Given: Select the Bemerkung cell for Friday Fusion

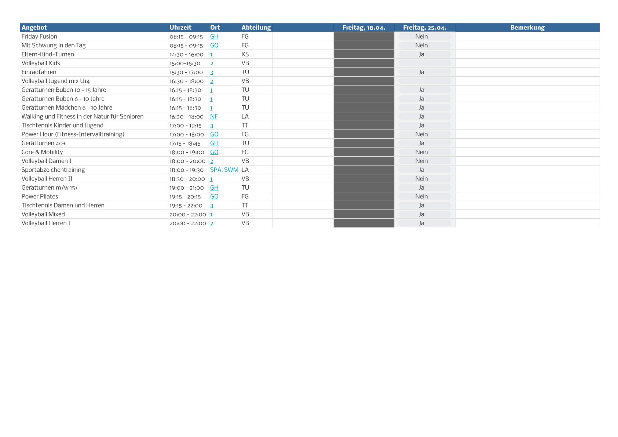Looking at the screenshot, I should click(x=527, y=37).
